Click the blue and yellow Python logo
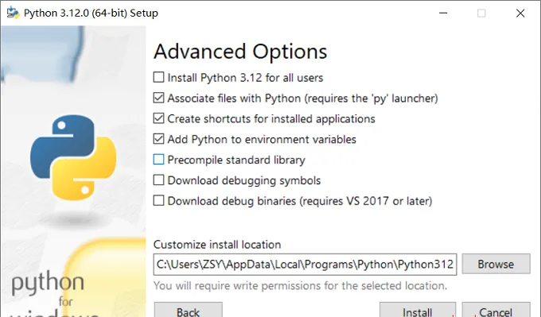Screen dimensions: 541x317 point(73,157)
